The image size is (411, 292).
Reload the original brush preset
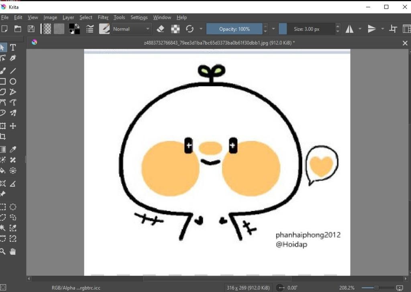point(189,29)
